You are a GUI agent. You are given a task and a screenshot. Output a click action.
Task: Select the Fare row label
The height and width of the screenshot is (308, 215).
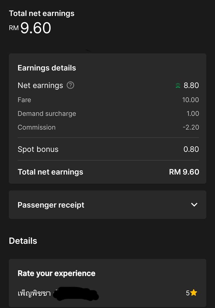(24, 100)
